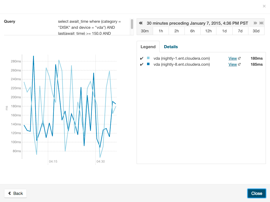Viewport: 270px width, 202px height.
Task: Uncheck the nightly-8 vda series checkmark
Action: click(142, 65)
